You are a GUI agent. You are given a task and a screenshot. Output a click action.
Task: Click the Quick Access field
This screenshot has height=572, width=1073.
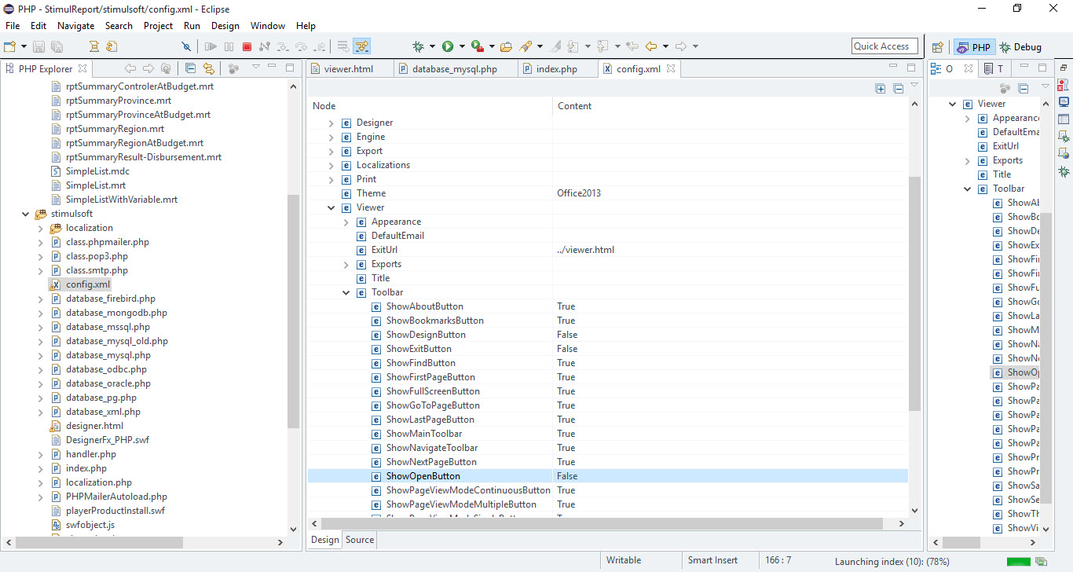coord(884,46)
